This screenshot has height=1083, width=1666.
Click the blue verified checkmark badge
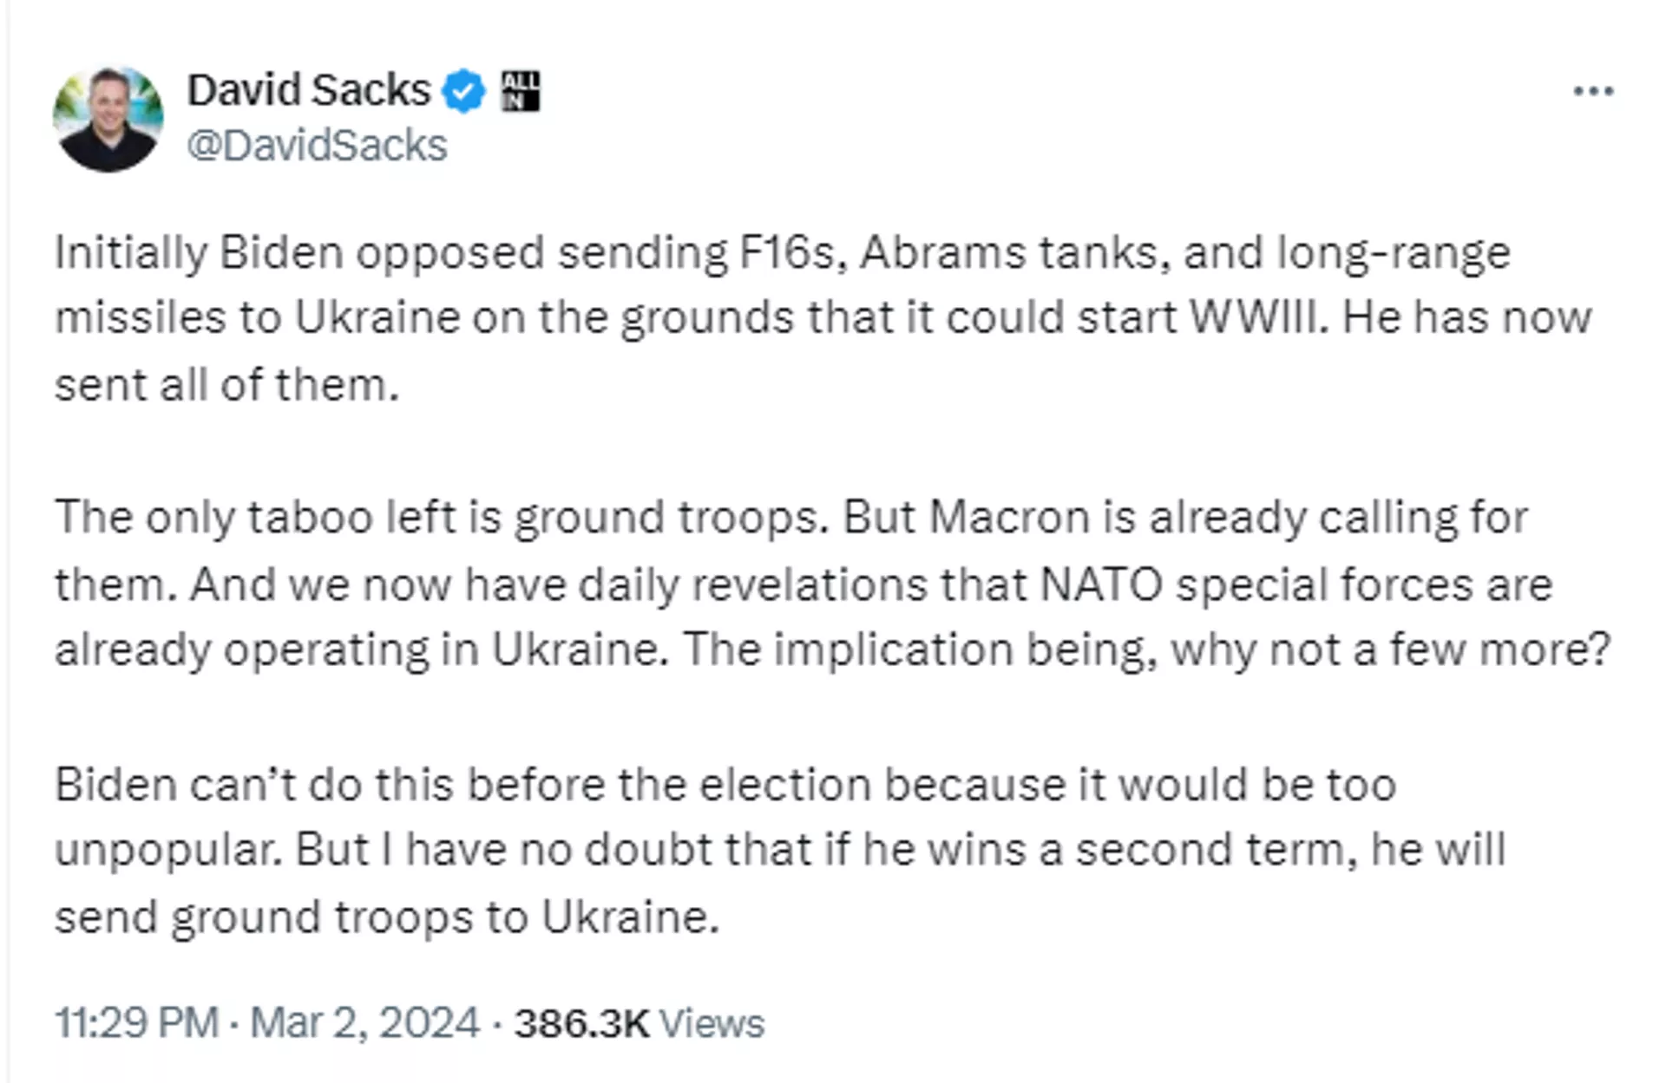464,91
